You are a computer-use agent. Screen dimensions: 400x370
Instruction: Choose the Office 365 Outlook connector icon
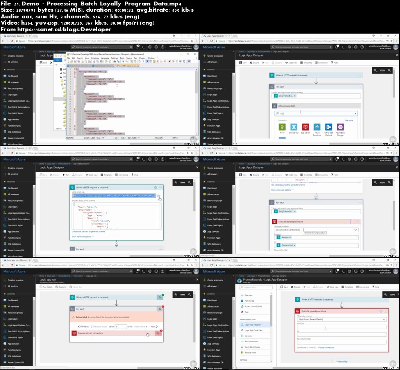329,127
